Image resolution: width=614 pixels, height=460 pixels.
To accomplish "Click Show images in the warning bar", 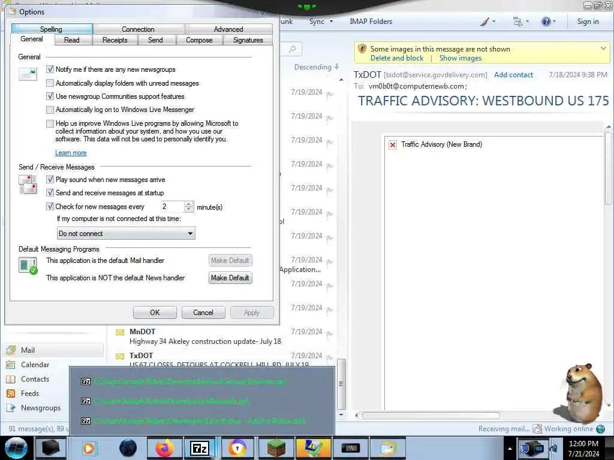I will pyautogui.click(x=460, y=58).
